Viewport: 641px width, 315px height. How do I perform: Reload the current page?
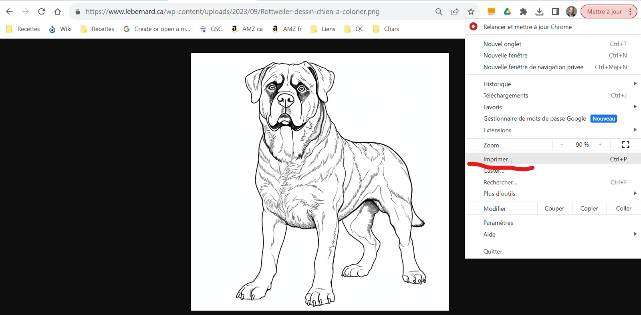(42, 12)
